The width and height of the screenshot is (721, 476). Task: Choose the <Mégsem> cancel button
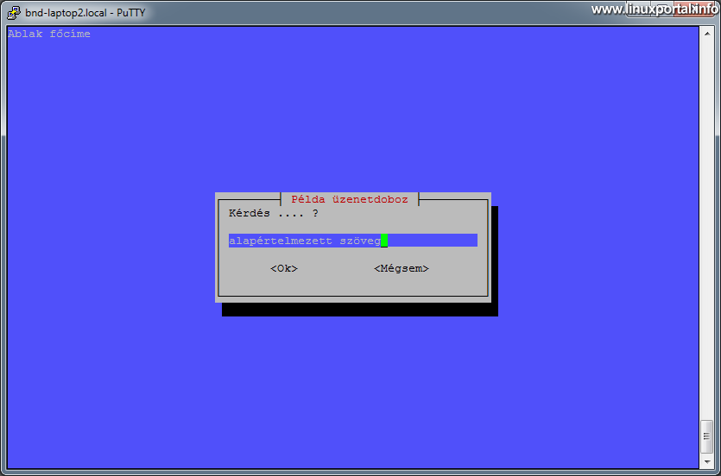click(x=402, y=268)
